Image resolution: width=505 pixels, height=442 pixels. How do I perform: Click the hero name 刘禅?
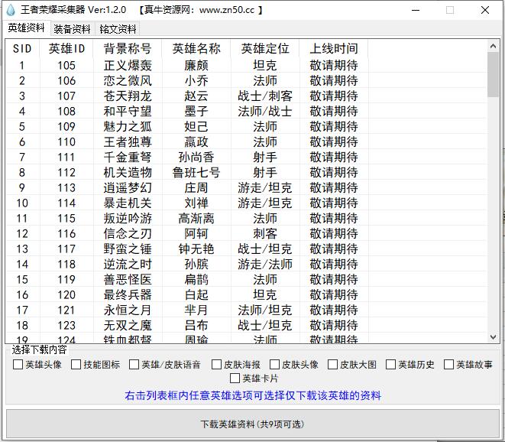tap(196, 203)
